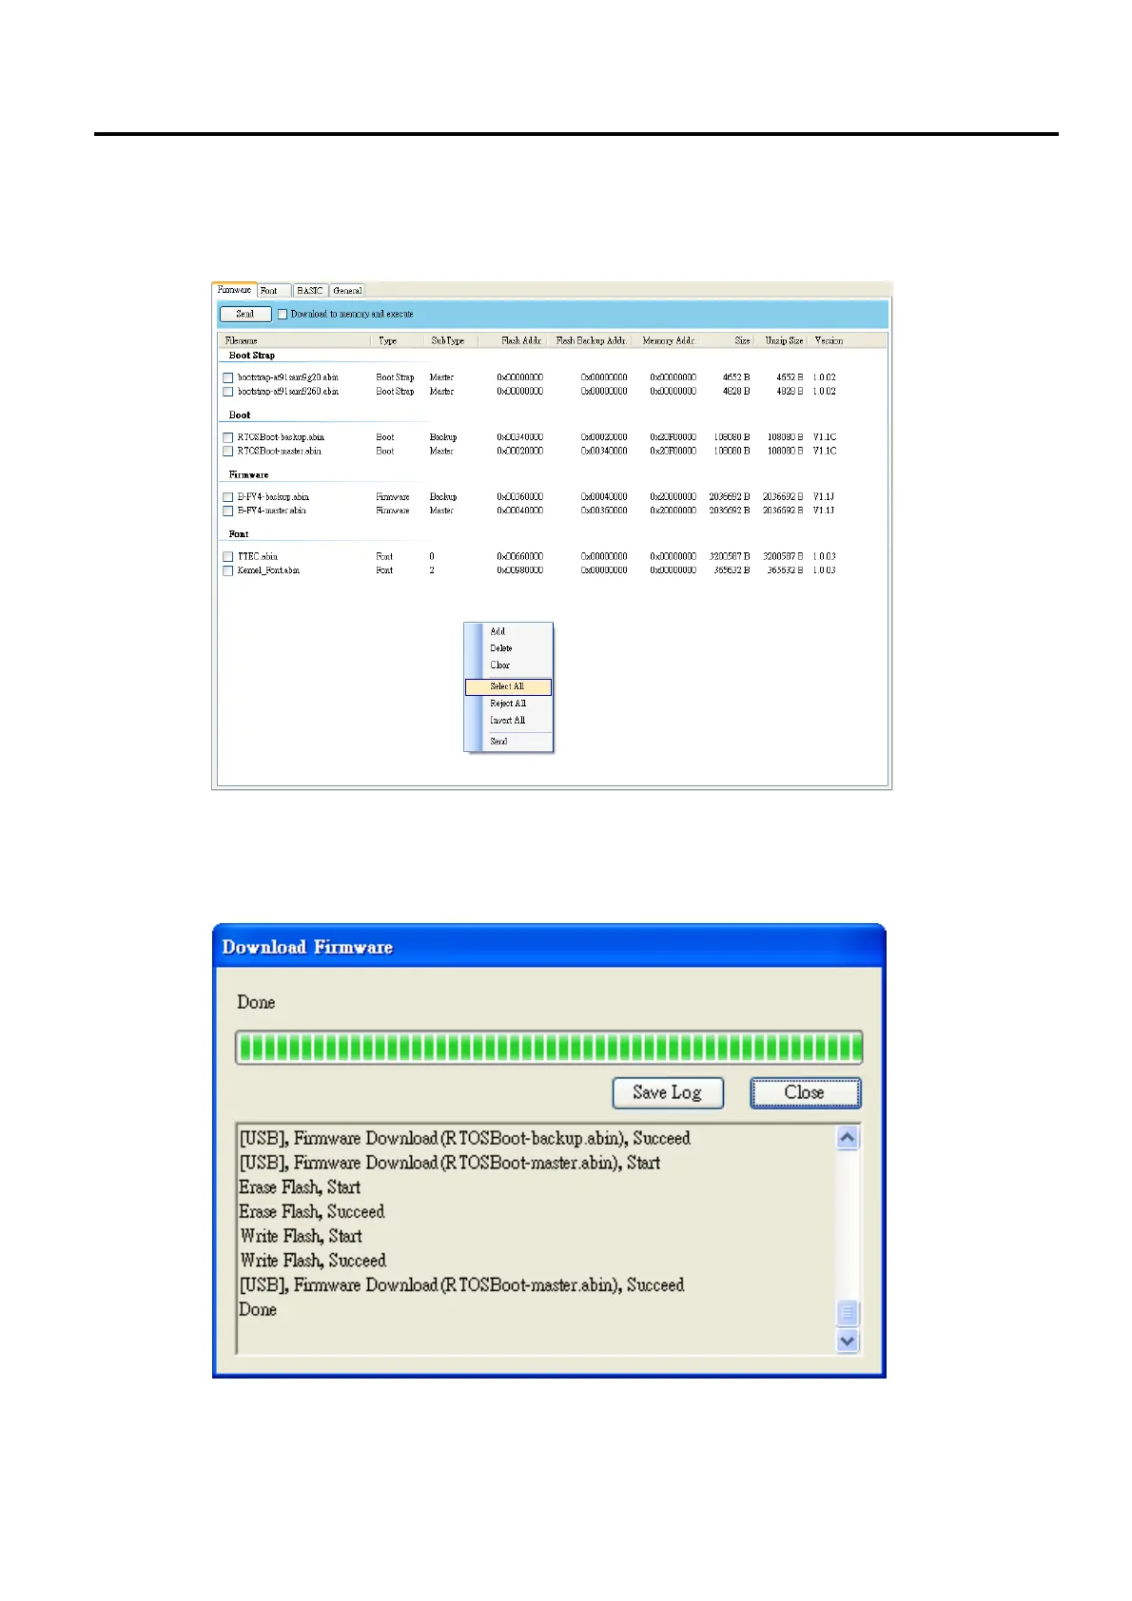This screenshot has height=1601, width=1132.
Task: Check TTEC.abin font file
Action: [228, 557]
